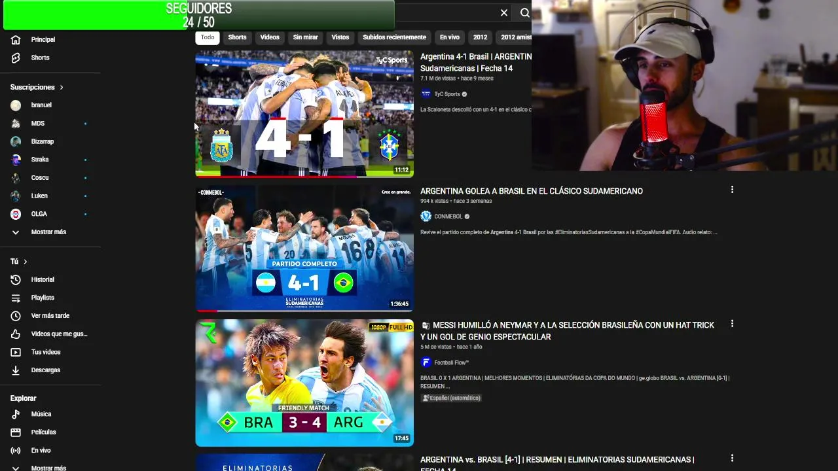This screenshot has width=838, height=471.
Task: Open Football Flow channel avatar
Action: tap(426, 362)
